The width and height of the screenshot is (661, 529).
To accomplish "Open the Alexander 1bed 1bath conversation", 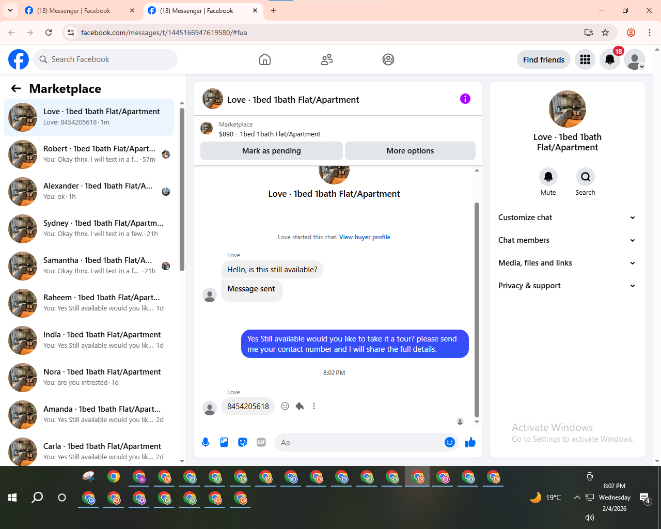I will [89, 192].
